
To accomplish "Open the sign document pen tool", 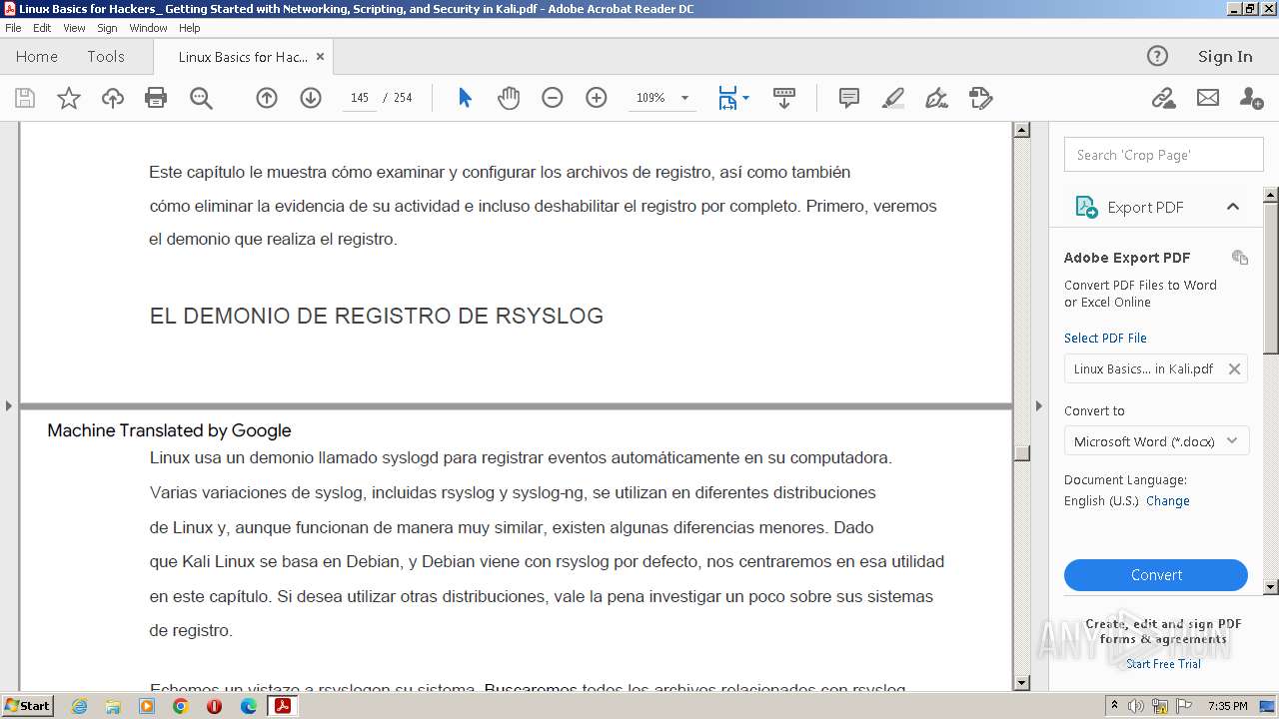I will pyautogui.click(x=937, y=98).
